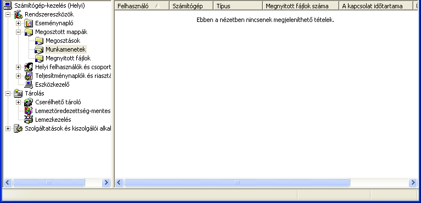This screenshot has width=421, height=203.
Task: Click the Lemeztöredezettség-mentesítő icon
Action: [x=29, y=111]
